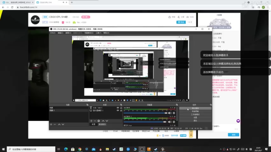Image resolution: width=271 pixels, height=152 pixels.
Task: Click the Start Recording button in OBS Controls
Action: tap(195, 111)
